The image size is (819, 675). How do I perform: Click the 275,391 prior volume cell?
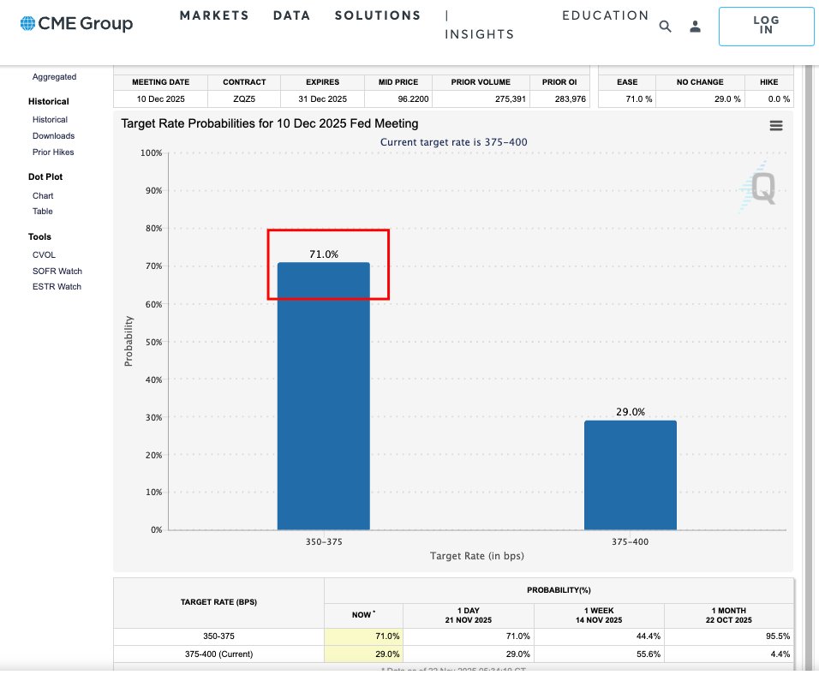pyautogui.click(x=481, y=99)
